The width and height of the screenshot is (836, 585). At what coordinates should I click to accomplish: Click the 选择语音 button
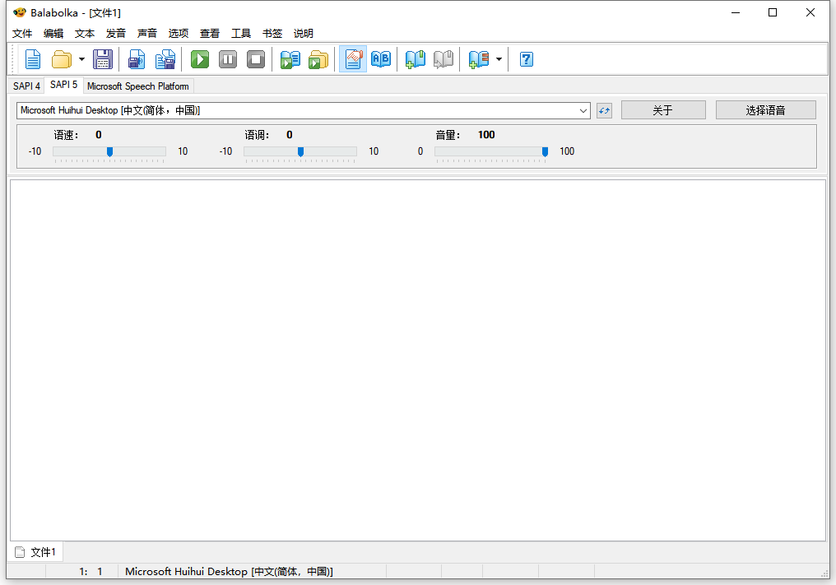click(765, 109)
